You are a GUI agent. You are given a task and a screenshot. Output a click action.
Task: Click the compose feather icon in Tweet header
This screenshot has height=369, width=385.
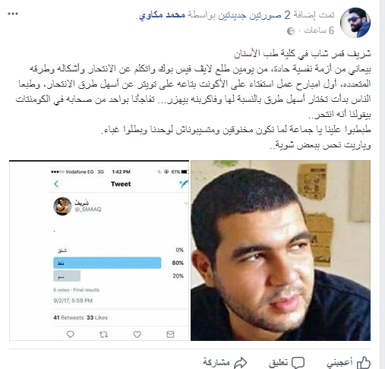pos(184,184)
